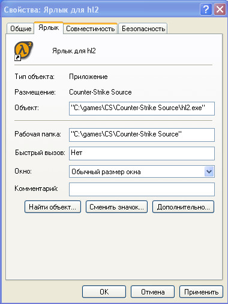228x304 pixels.
Task: Focus the Быстрый вызов hotkey field
Action: point(142,153)
